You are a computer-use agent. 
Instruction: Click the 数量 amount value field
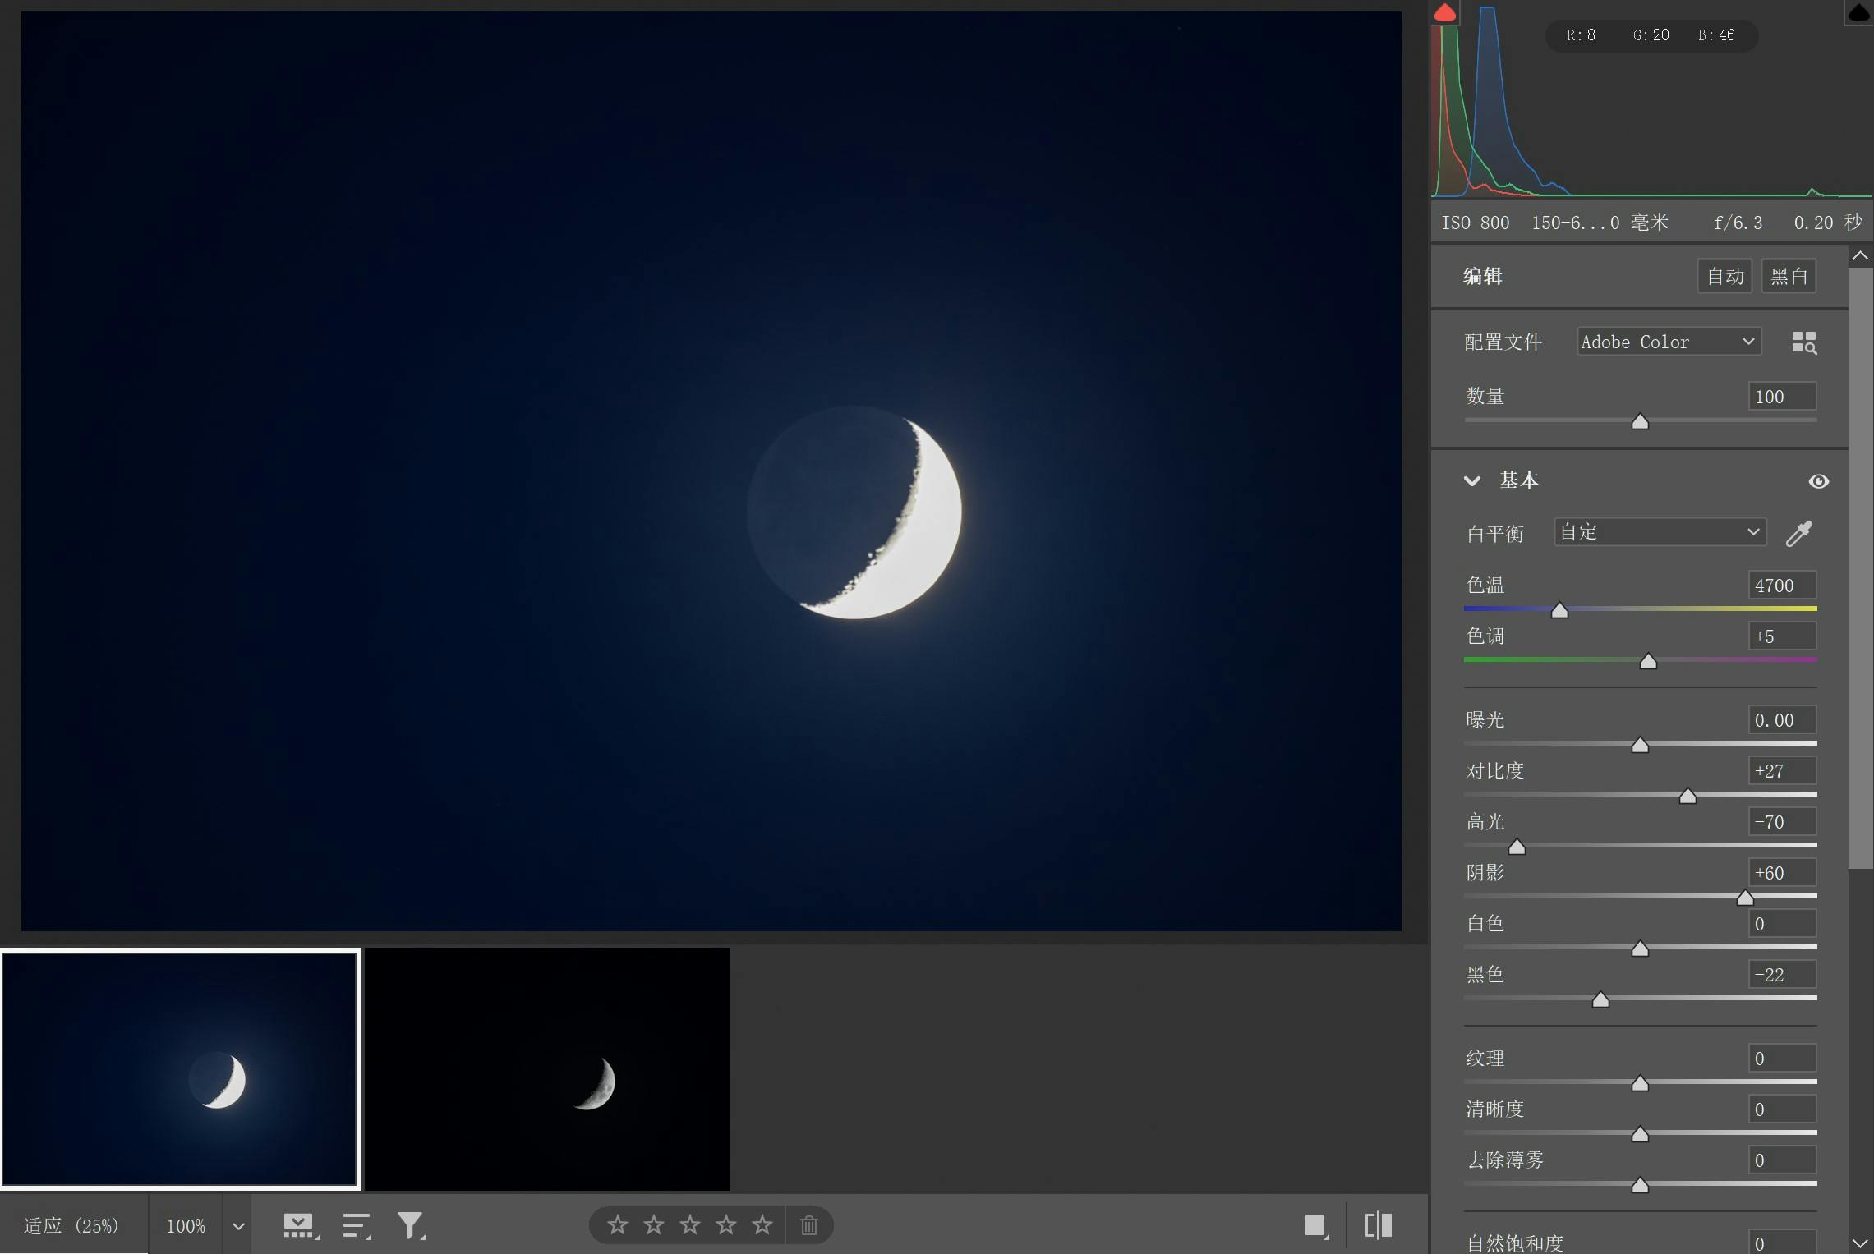(1781, 397)
